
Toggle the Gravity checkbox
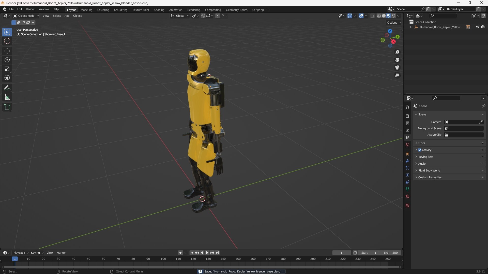tap(420, 150)
